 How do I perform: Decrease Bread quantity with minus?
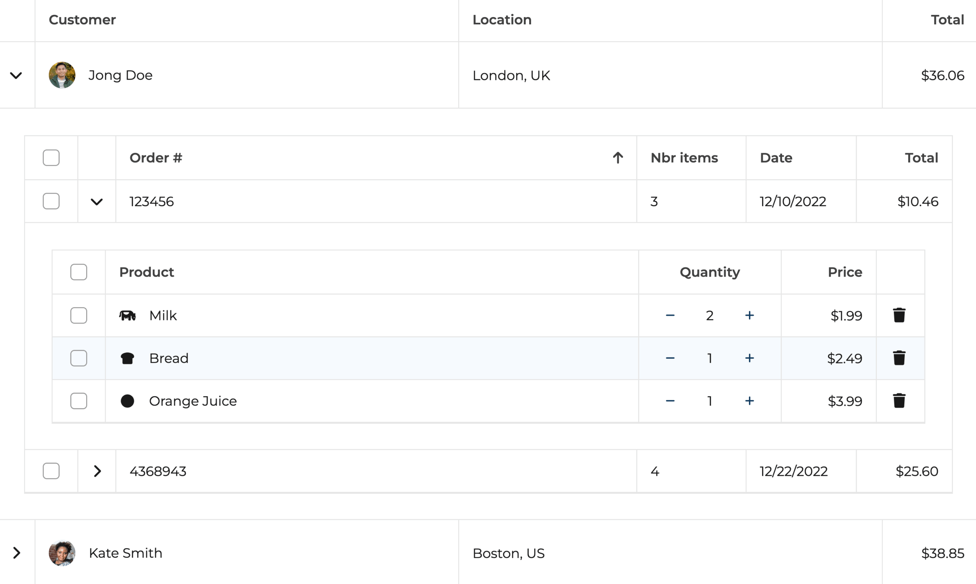tap(670, 358)
